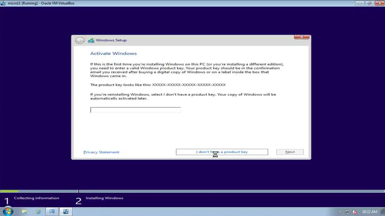The width and height of the screenshot is (385, 216).
Task: Click the VirtualBox window title icon
Action: tap(3, 3)
